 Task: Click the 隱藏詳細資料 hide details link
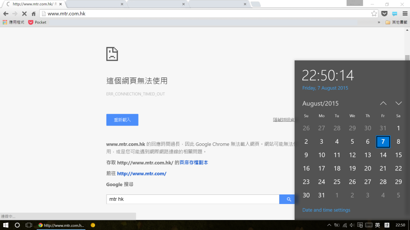pos(284,120)
